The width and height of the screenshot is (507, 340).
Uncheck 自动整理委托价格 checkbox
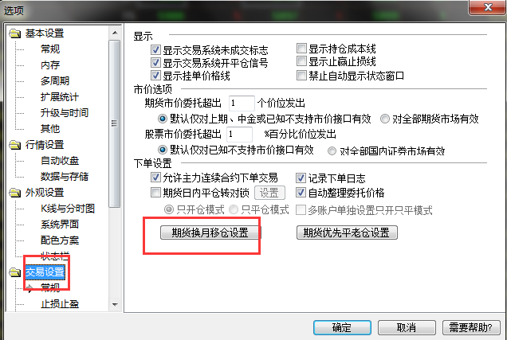[x=301, y=193]
